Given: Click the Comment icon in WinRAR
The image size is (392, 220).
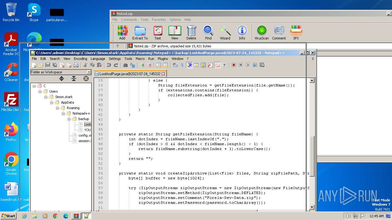Looking at the screenshot, I should point(279,33).
